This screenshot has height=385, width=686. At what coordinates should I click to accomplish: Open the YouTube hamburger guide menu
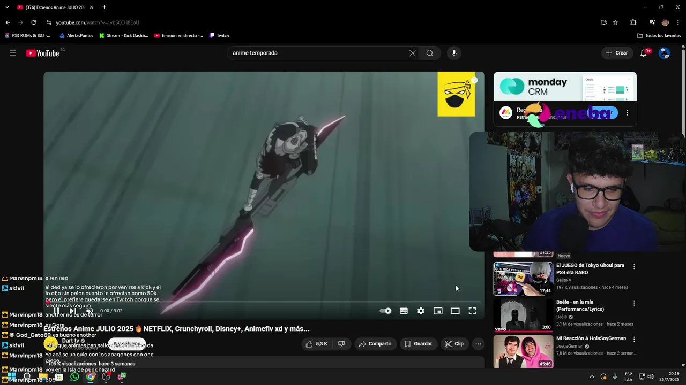click(x=13, y=53)
